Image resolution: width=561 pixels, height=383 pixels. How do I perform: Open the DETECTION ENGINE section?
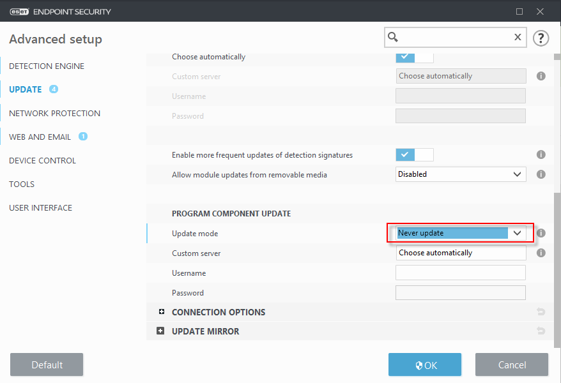47,66
